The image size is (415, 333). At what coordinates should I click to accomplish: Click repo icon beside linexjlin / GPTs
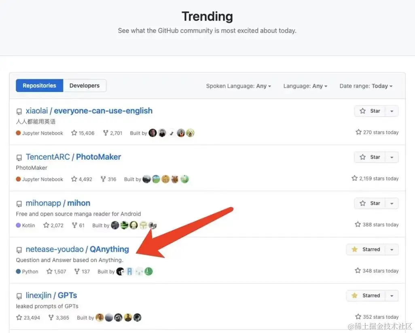[x=19, y=296]
